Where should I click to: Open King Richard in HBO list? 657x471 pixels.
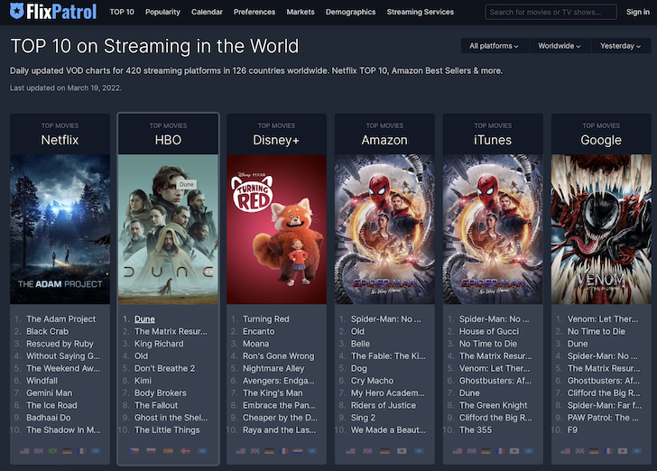pyautogui.click(x=159, y=344)
